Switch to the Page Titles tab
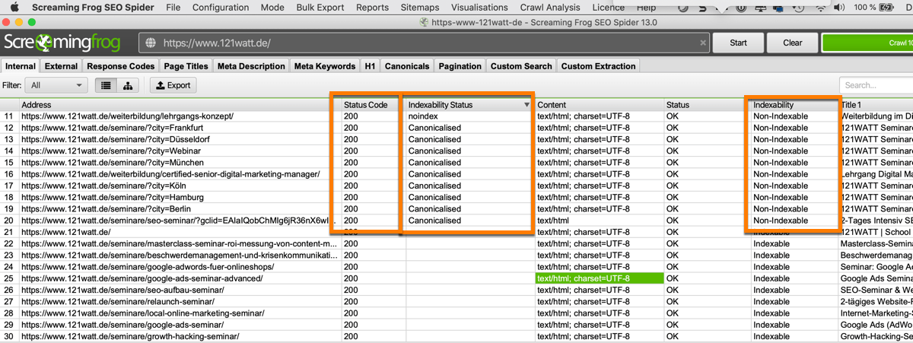Image resolution: width=913 pixels, height=343 pixels. click(186, 66)
